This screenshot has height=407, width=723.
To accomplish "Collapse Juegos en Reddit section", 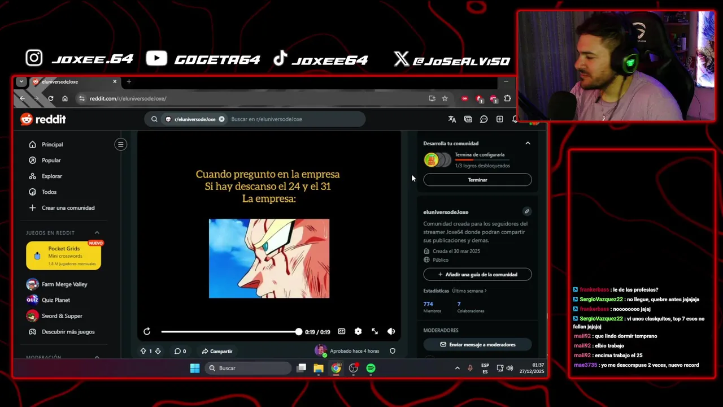I will tap(97, 232).
